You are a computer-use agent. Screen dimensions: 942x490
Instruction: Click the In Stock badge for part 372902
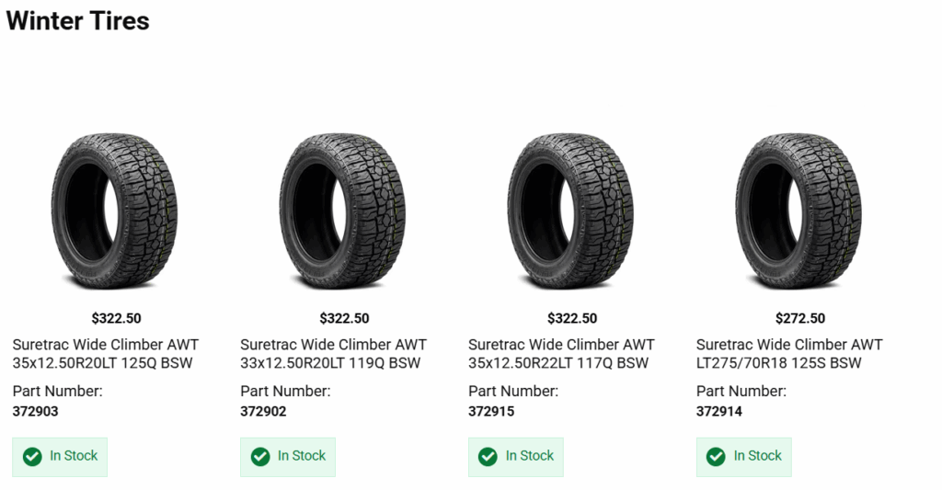[x=289, y=457]
